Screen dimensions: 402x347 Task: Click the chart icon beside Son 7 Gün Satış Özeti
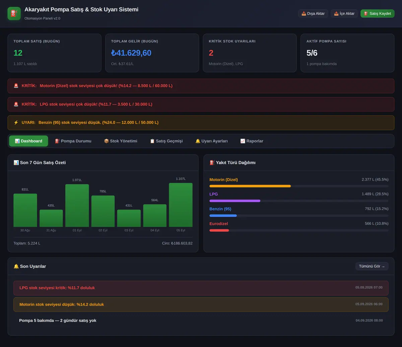tap(16, 163)
